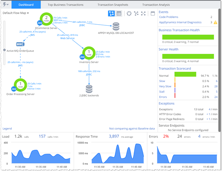Open AppDynamics Internal Diagnostics events link
This screenshot has width=223, height=173.
point(180,22)
